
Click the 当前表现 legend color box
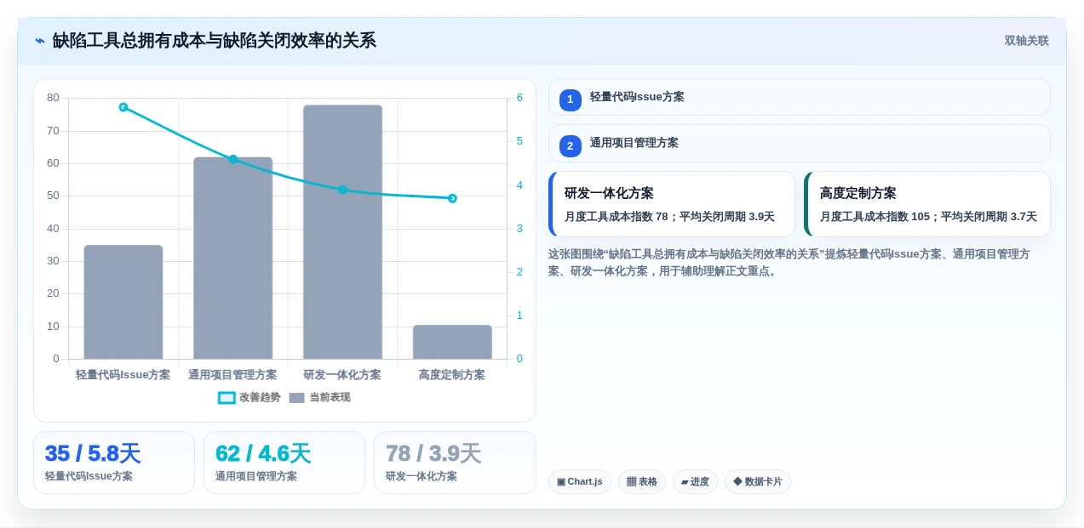coord(296,398)
